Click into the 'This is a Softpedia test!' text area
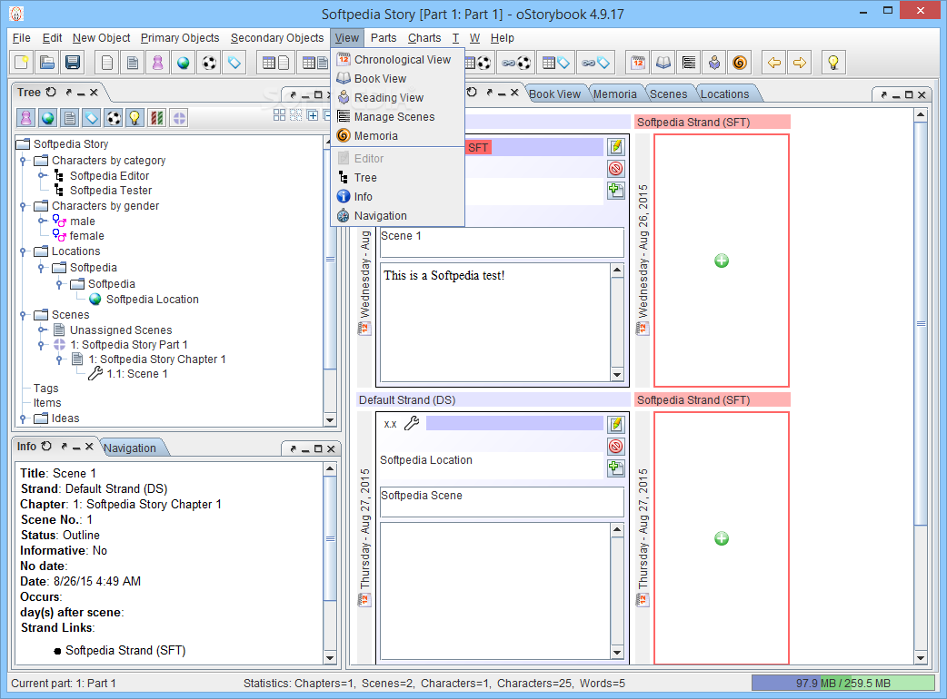Screen dimensions: 947x699 click(x=495, y=321)
